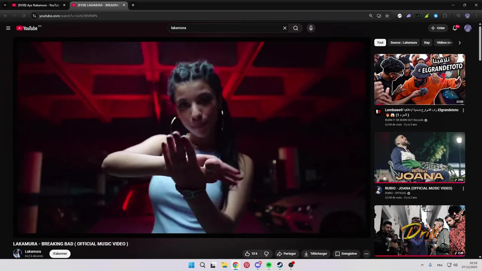This screenshot has width=482, height=271.
Task: Open more actions three-dot menu under video
Action: pos(366,254)
